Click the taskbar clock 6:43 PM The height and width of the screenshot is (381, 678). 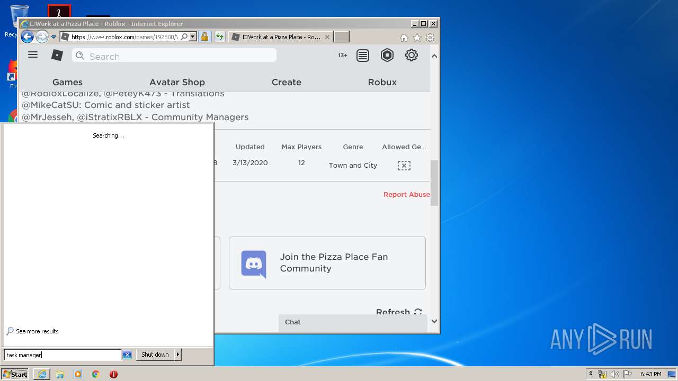tap(651, 374)
